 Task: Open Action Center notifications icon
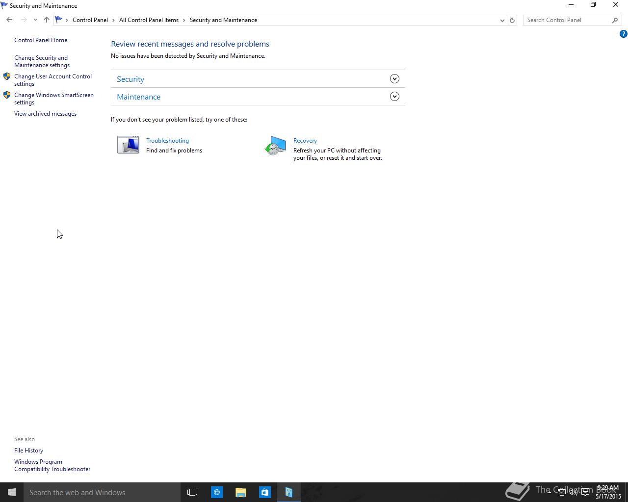coord(585,492)
